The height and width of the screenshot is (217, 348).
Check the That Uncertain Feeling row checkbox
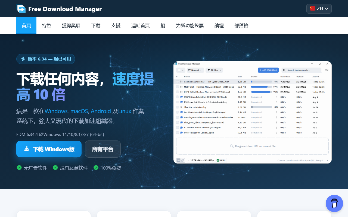(177, 107)
